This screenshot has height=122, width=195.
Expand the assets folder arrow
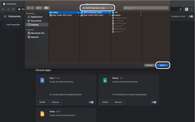click(x=141, y=15)
